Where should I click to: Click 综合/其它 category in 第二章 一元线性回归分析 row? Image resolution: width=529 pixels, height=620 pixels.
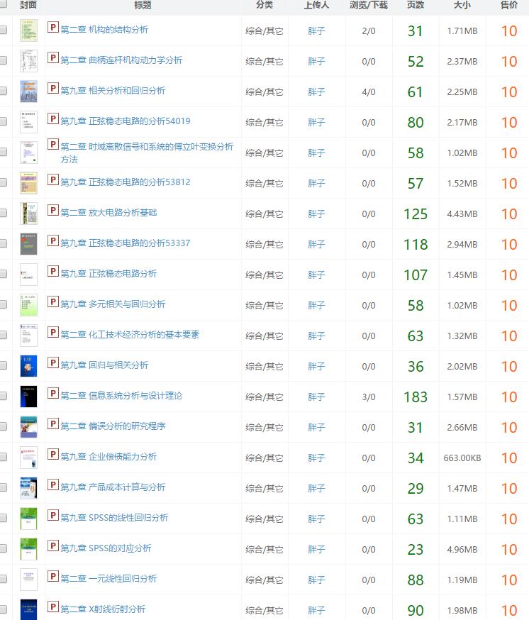[x=264, y=580]
